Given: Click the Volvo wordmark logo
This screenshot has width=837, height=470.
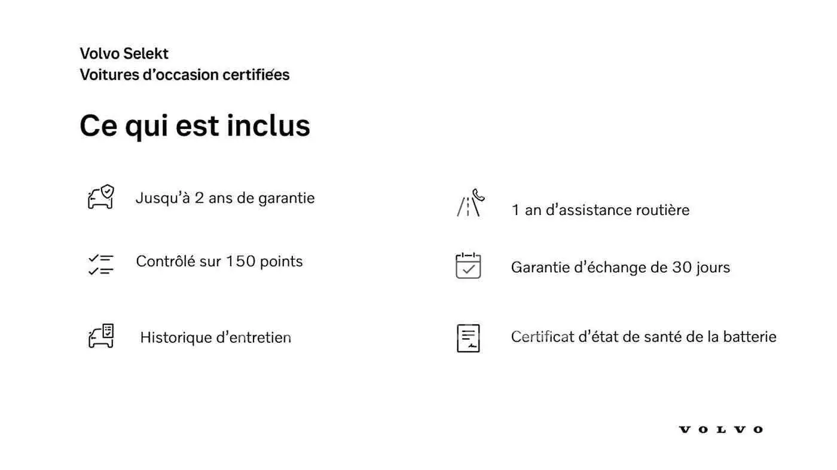Looking at the screenshot, I should 721,429.
